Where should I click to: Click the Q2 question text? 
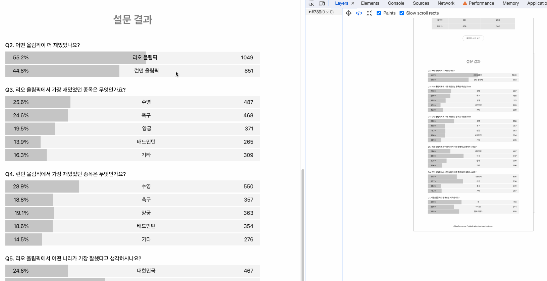click(43, 45)
